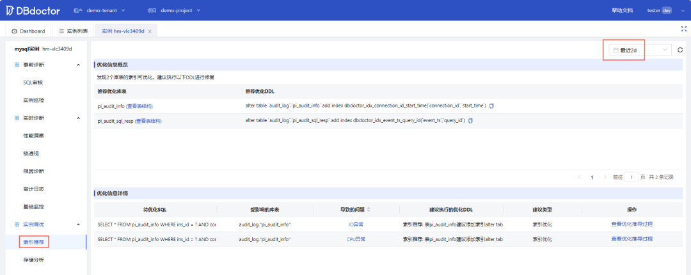
Task: Toggle fullscreen with the expand icon
Action: pyautogui.click(x=683, y=29)
